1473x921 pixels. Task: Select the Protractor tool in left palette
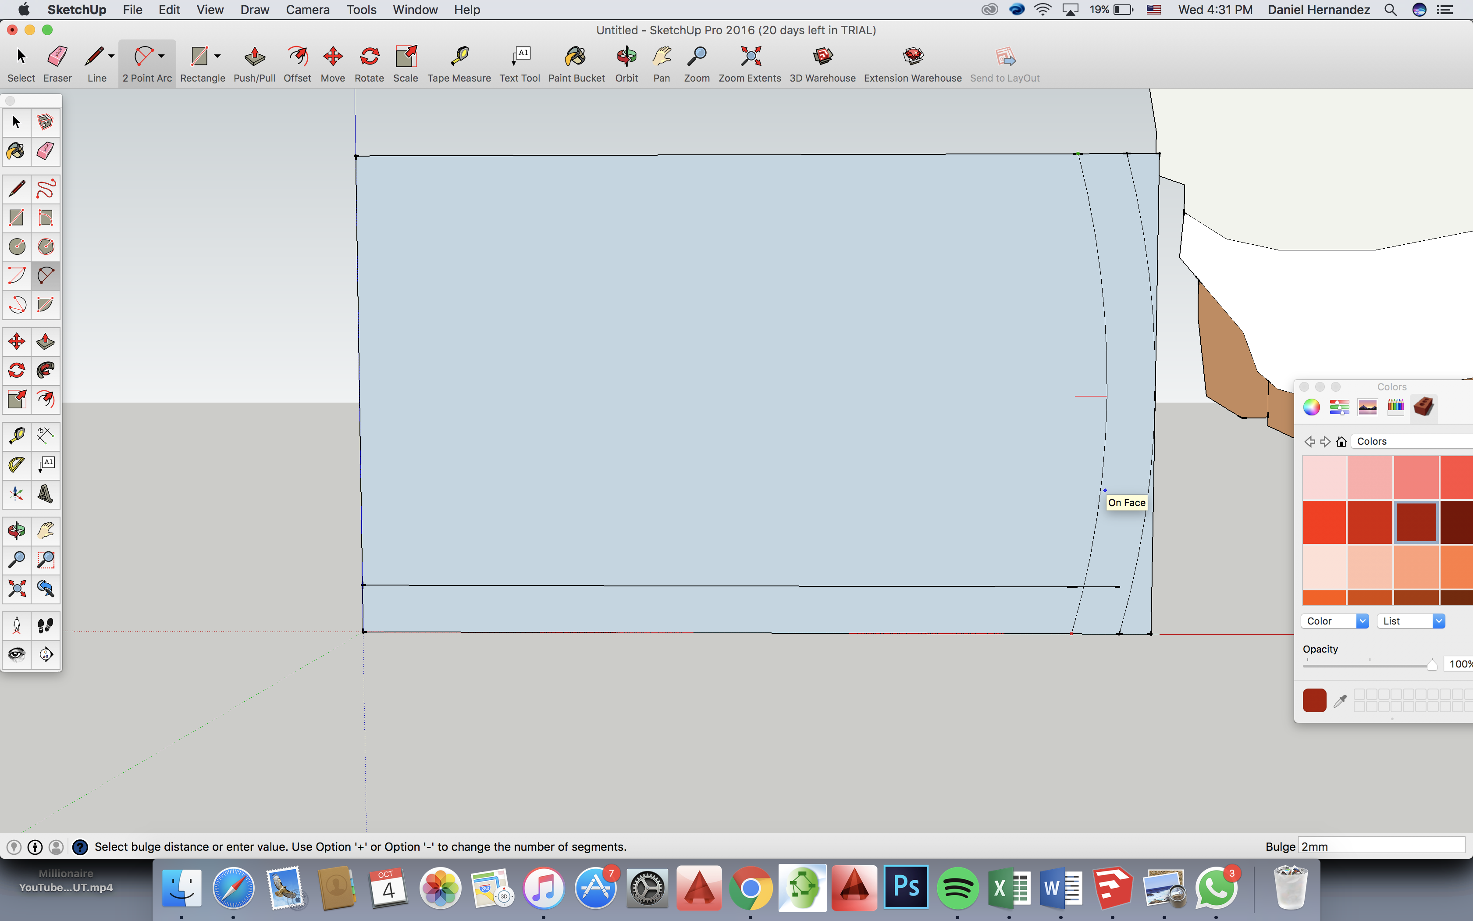pyautogui.click(x=16, y=465)
